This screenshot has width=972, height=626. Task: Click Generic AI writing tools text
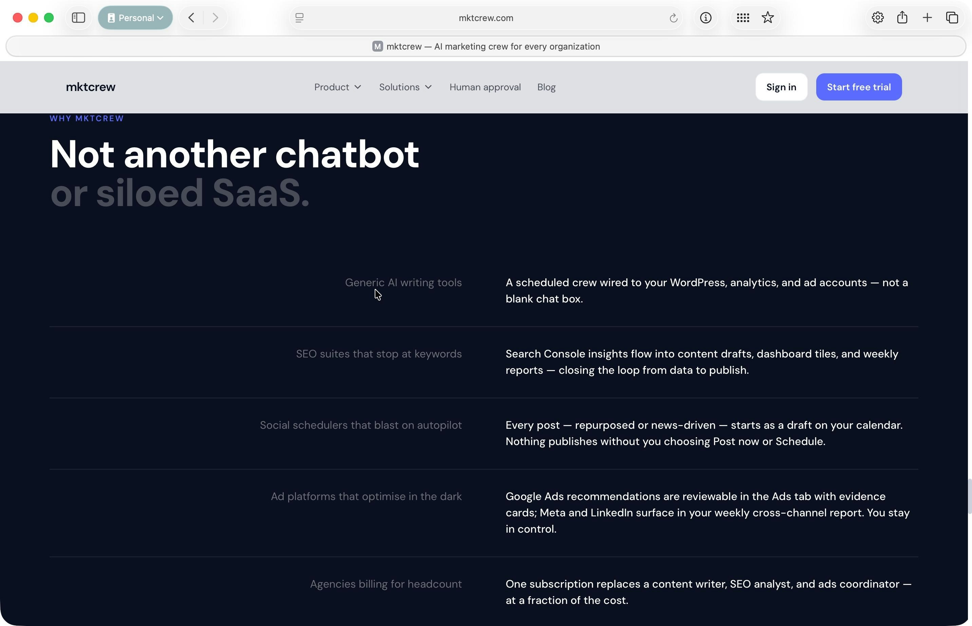click(403, 282)
